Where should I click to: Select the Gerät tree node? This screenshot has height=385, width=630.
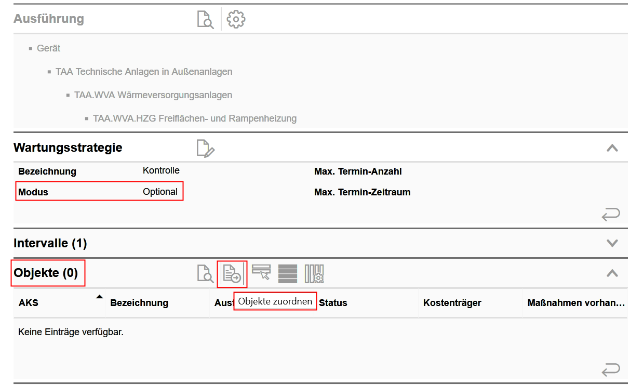pos(48,48)
